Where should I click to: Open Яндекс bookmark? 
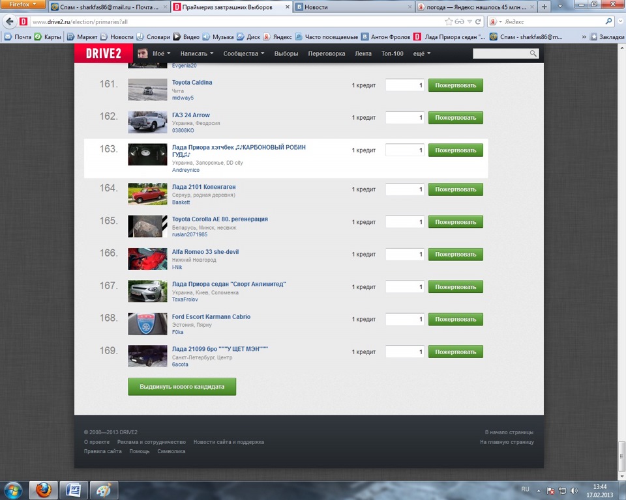click(x=278, y=36)
